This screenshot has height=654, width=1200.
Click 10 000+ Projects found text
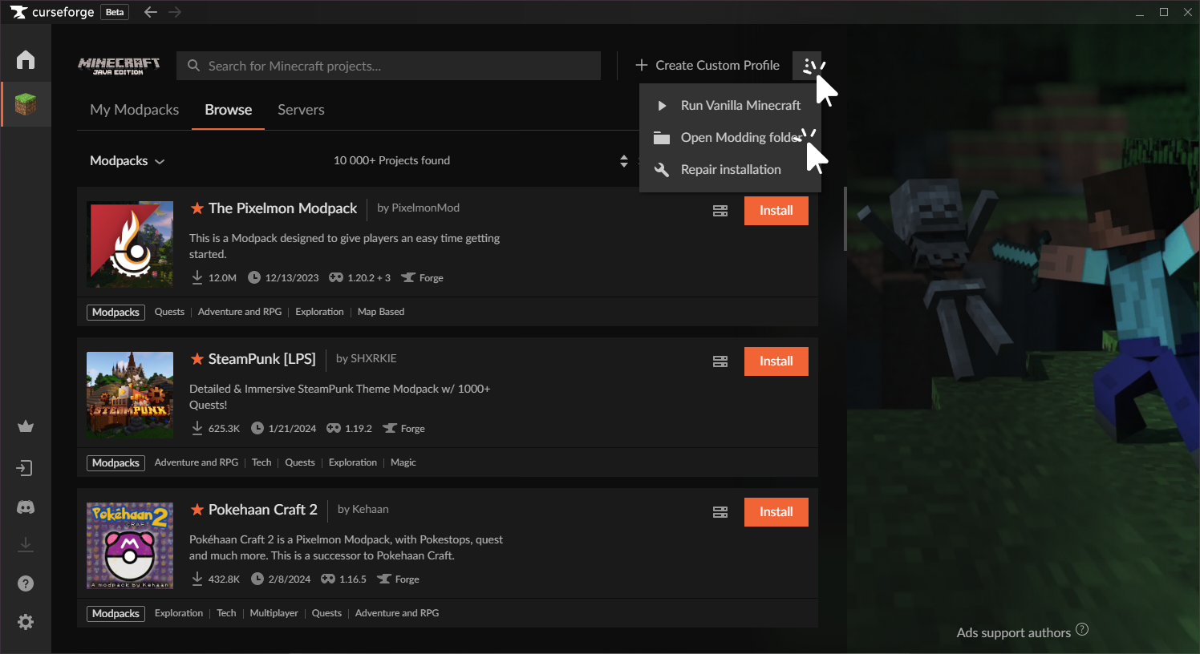[x=391, y=160]
